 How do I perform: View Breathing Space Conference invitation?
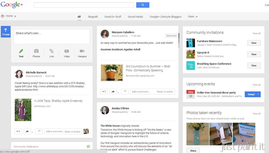pyautogui.click(x=254, y=66)
